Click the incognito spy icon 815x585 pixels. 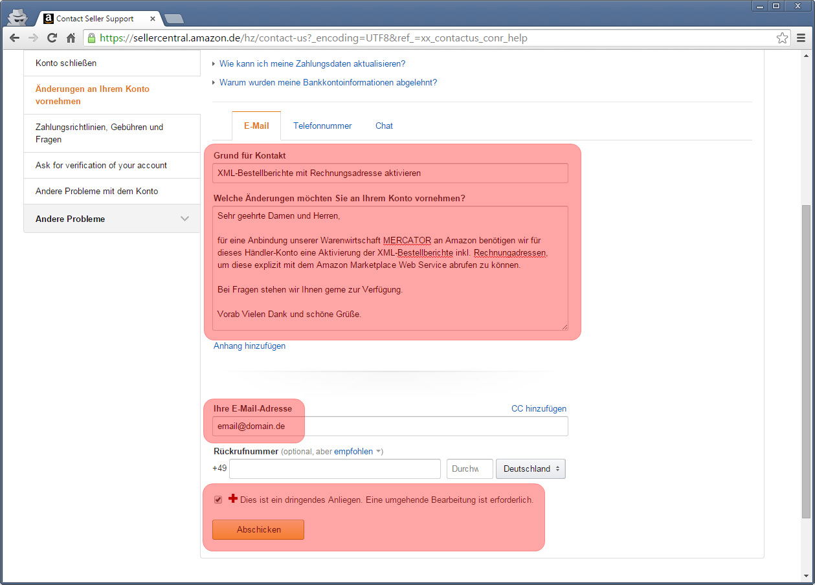17,17
